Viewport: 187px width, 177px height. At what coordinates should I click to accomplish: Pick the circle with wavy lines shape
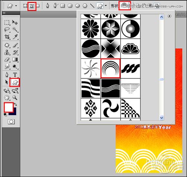coord(91,49)
